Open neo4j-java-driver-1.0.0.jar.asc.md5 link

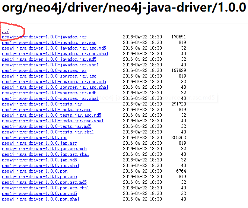pos(44,149)
